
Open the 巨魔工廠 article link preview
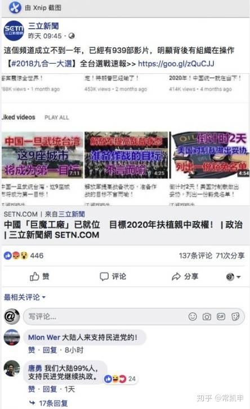[x=125, y=225]
